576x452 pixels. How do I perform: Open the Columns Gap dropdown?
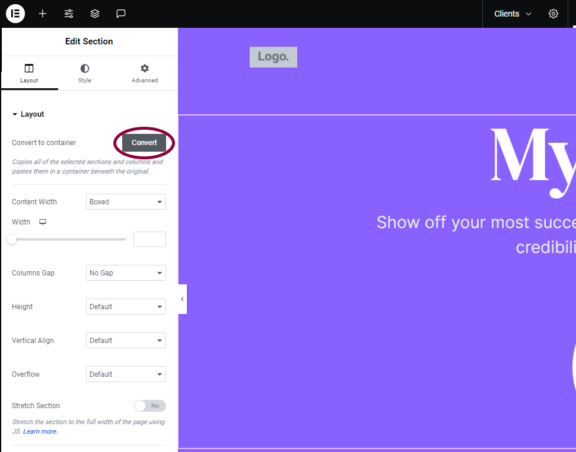[x=126, y=273]
